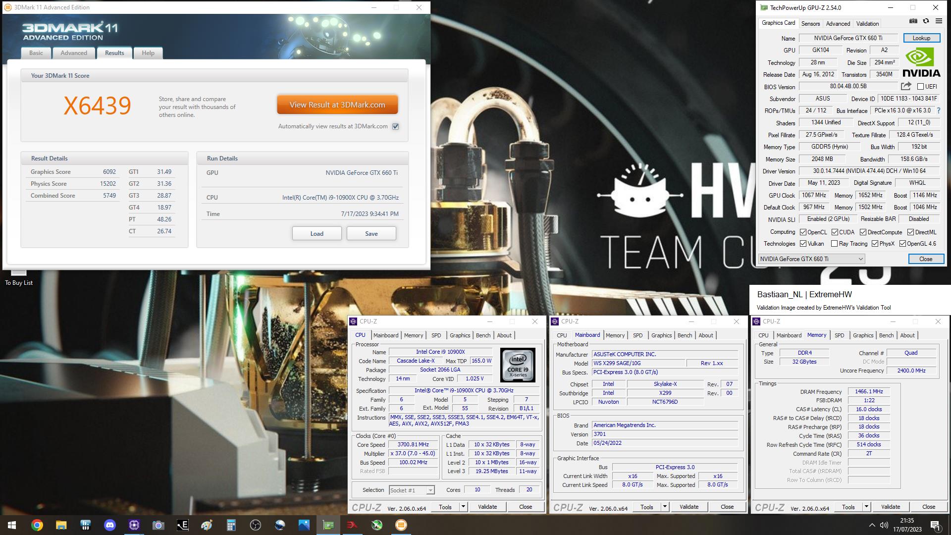951x535 pixels.
Task: Open Discord from taskbar
Action: (x=109, y=525)
